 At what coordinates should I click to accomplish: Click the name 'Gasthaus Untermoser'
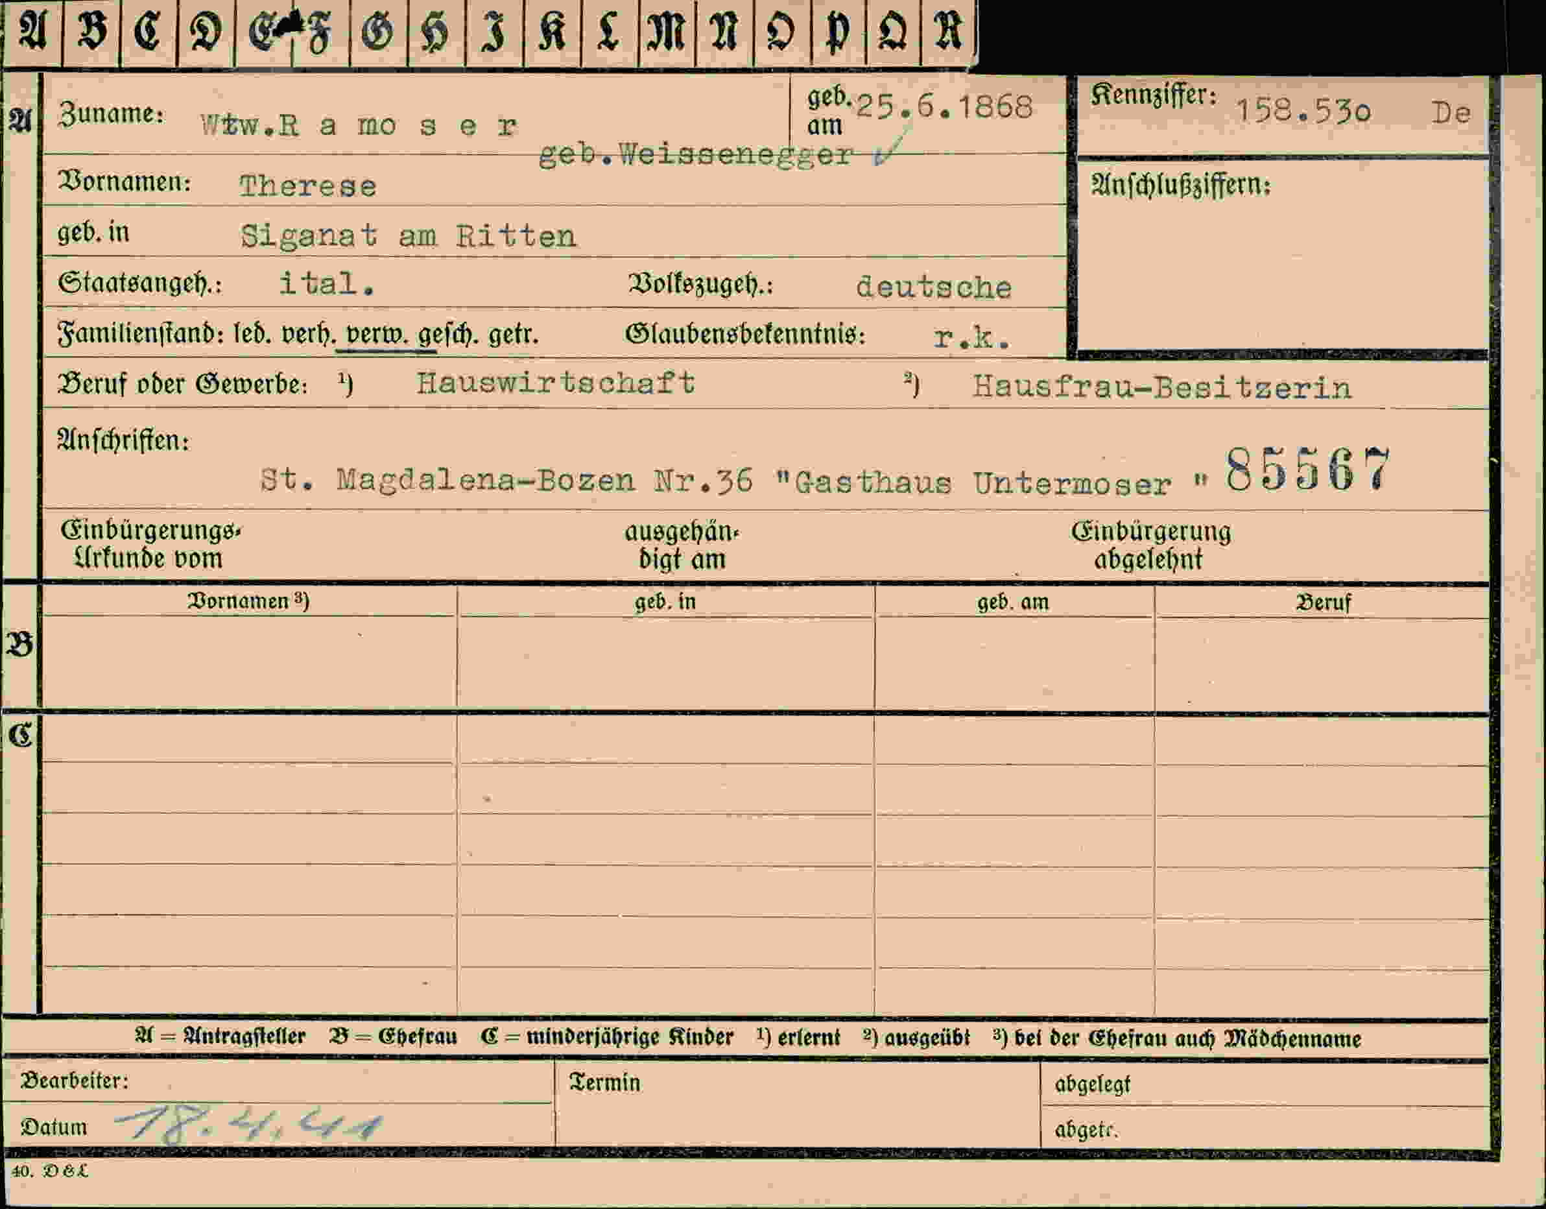982,483
